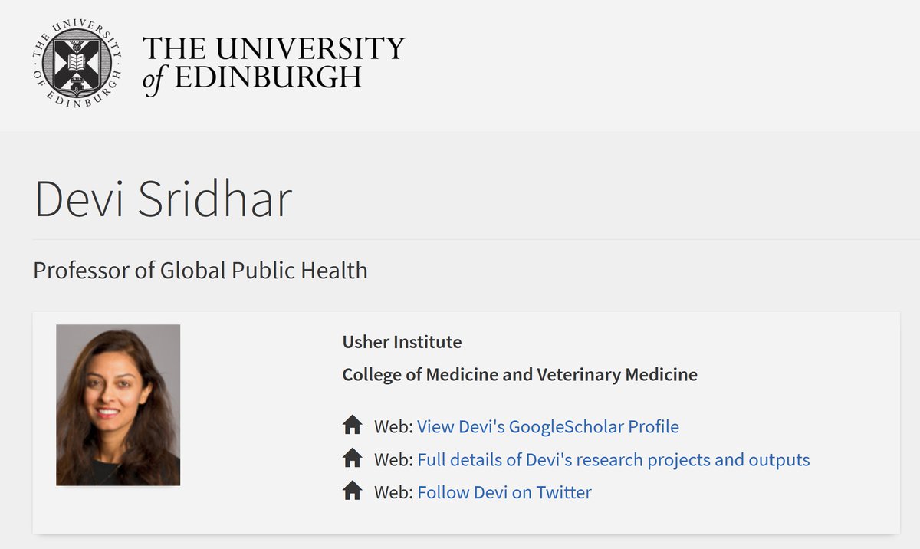Image resolution: width=920 pixels, height=549 pixels.
Task: Click the Usher Institute label
Action: pos(402,342)
